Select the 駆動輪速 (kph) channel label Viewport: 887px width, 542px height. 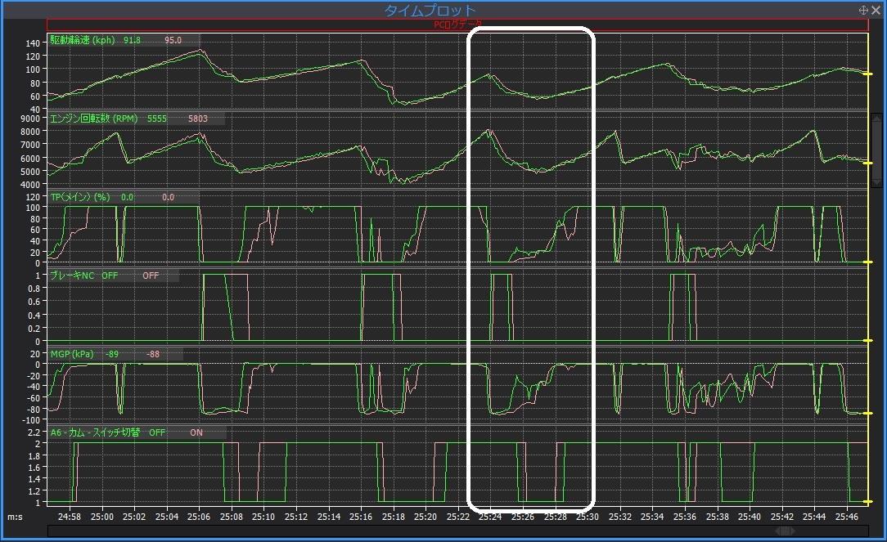[x=83, y=40]
